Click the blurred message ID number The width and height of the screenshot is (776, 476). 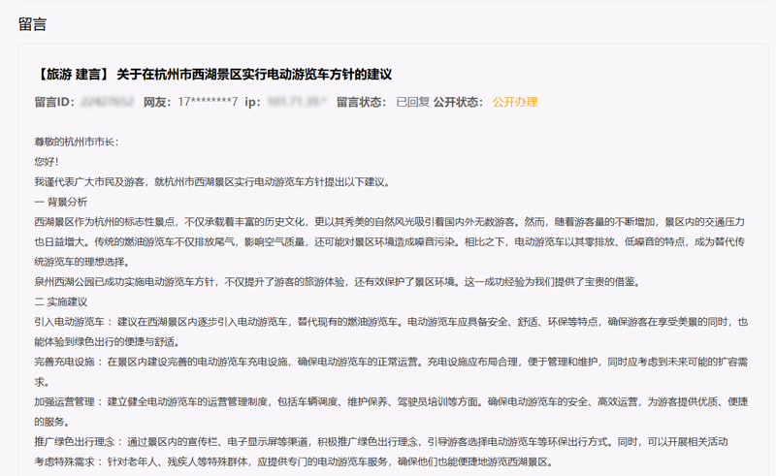[106, 102]
